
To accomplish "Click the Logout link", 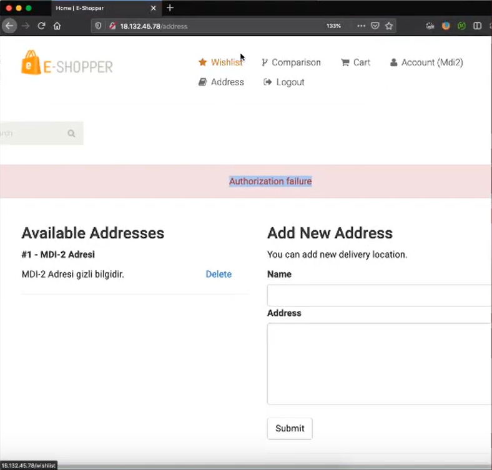I will pyautogui.click(x=284, y=82).
